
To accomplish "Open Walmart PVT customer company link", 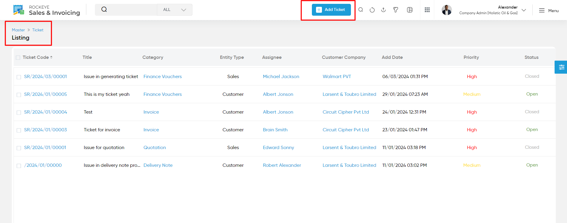I will [x=337, y=77].
